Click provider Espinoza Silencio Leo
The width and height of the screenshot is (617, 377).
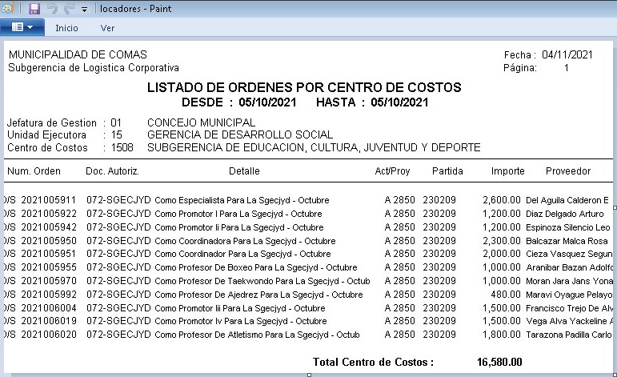568,227
